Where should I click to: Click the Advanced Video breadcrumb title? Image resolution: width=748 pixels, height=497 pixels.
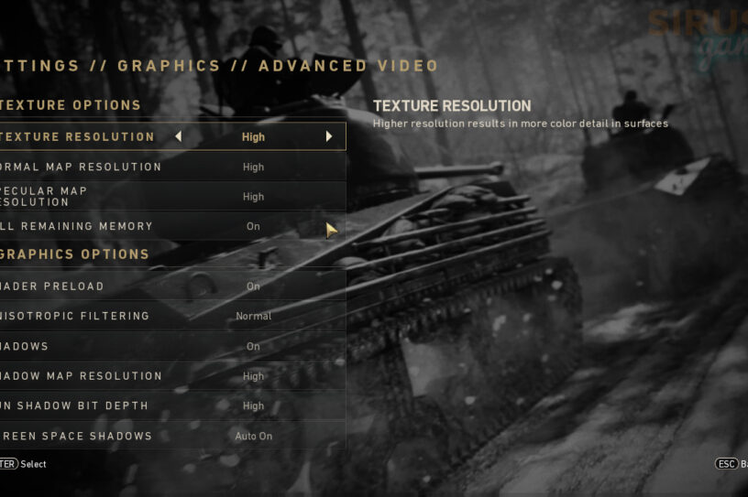[x=348, y=66]
